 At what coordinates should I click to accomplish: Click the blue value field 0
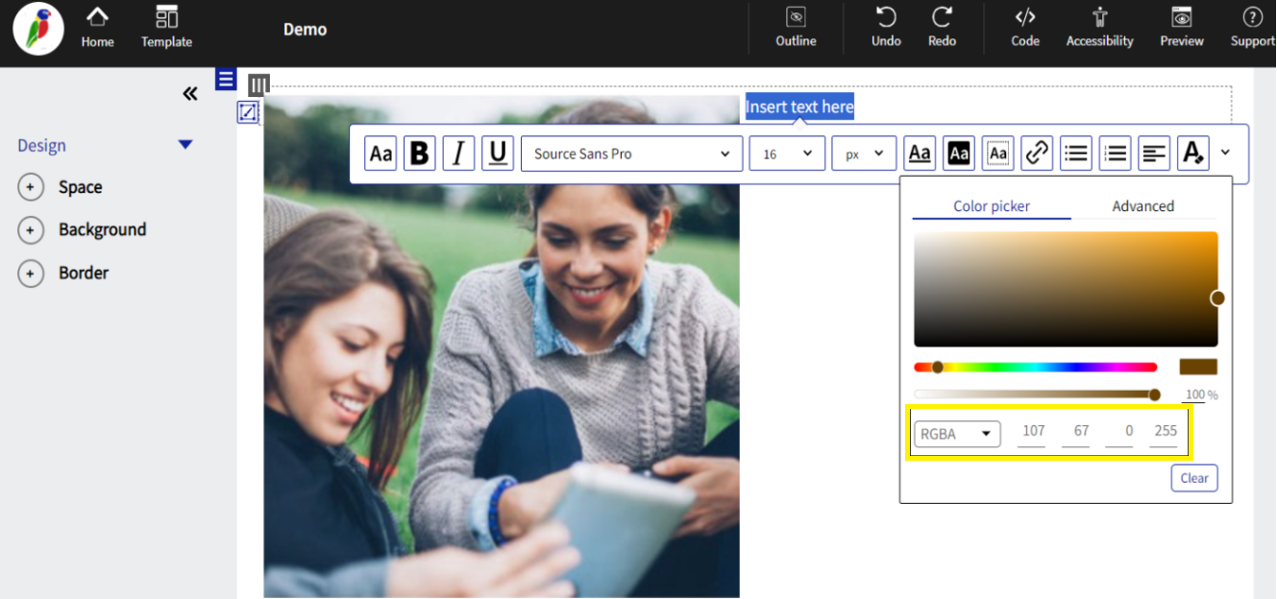(x=1118, y=432)
